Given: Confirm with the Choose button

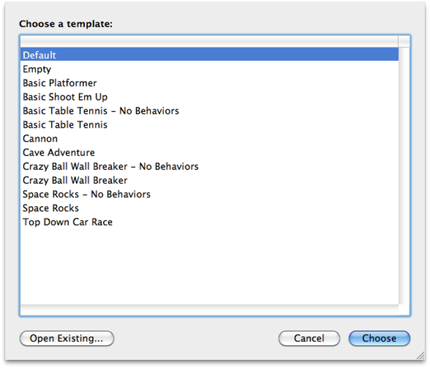Looking at the screenshot, I should [x=379, y=338].
